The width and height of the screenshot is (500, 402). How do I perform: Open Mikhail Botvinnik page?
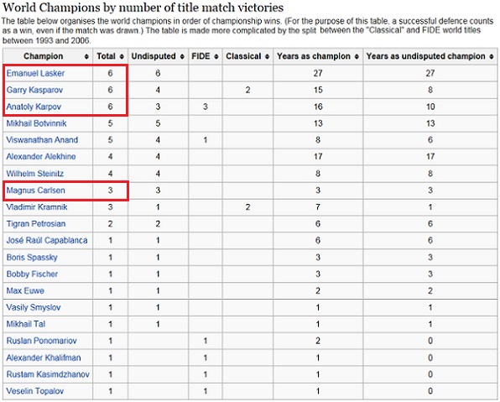click(36, 123)
